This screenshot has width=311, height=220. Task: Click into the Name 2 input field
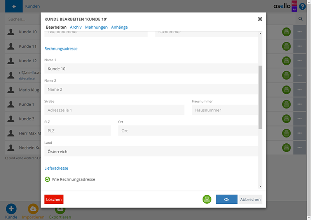point(151,89)
